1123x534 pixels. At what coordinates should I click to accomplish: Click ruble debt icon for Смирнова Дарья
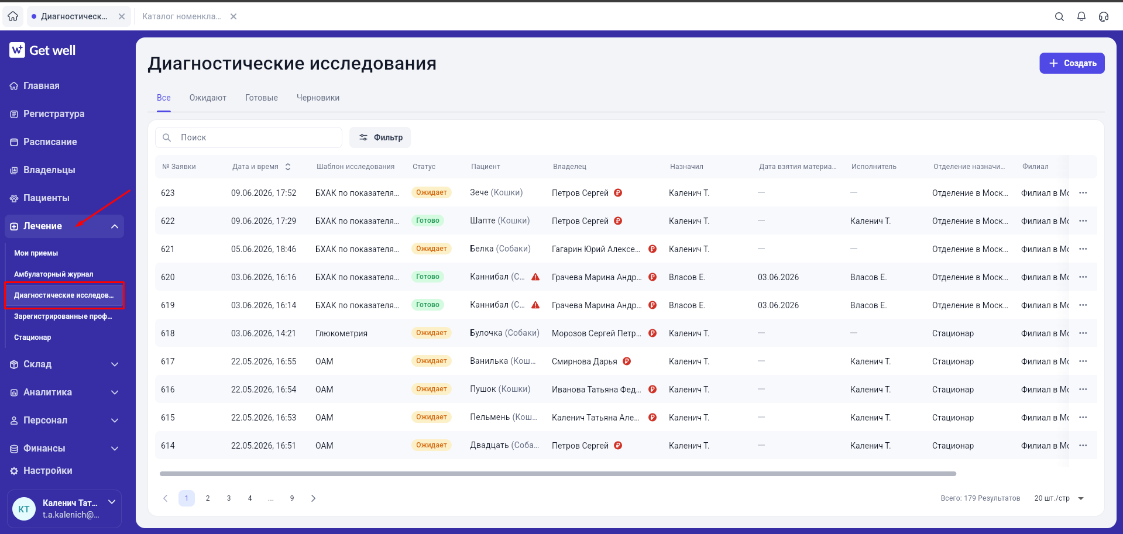coord(627,361)
